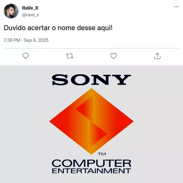Open the @rave_x handle link
Viewport: 183px width, 183px height.
(30, 15)
